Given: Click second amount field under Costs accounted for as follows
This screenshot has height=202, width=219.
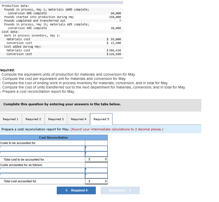Looking at the screenshot, I should click(96, 176).
